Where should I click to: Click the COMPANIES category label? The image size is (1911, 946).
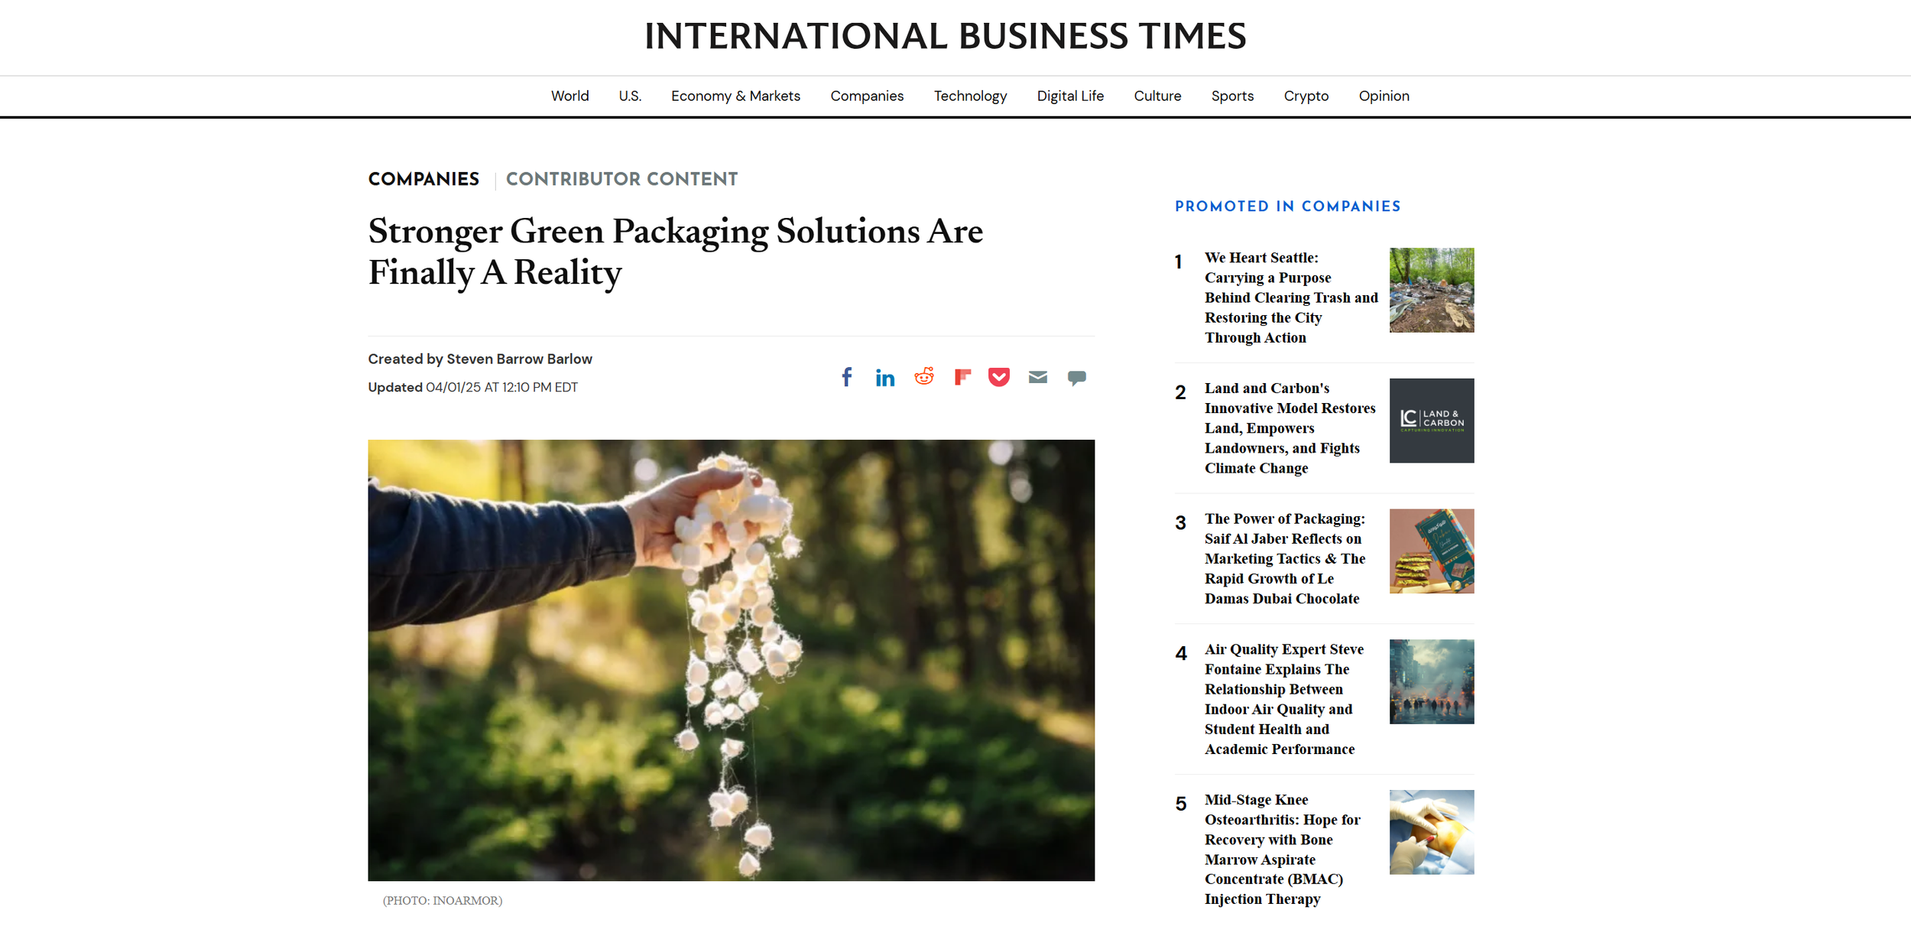tap(423, 179)
